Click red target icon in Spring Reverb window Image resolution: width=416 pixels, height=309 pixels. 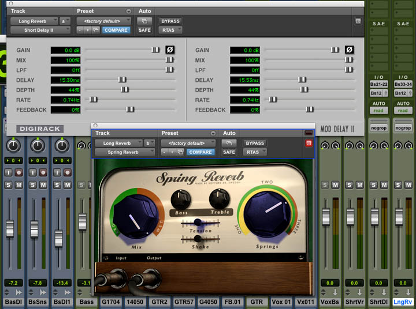pyautogui.click(x=309, y=143)
